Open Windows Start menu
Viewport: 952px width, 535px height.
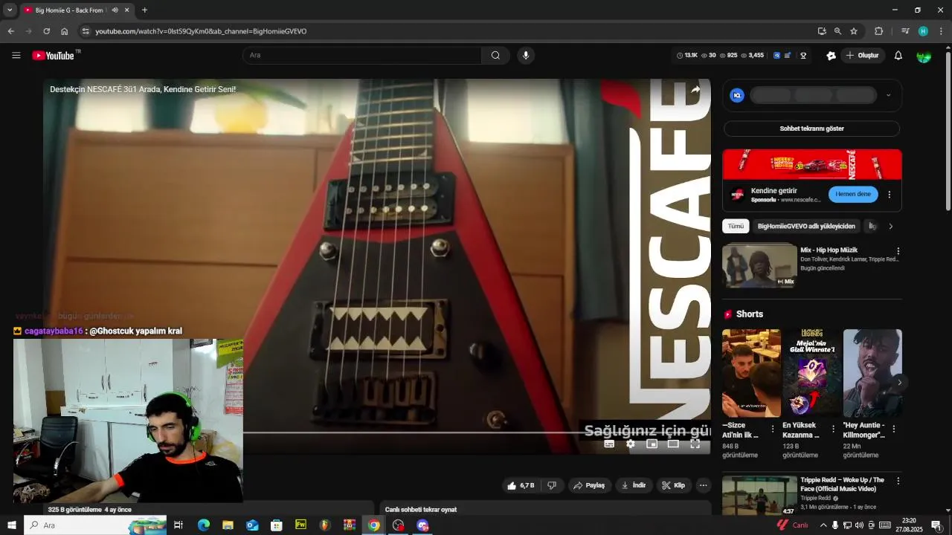(11, 525)
